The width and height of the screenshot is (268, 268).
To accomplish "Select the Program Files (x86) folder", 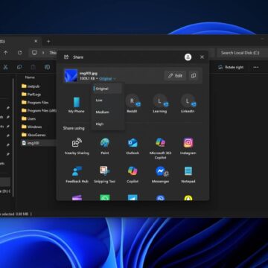I will pyautogui.click(x=39, y=111).
